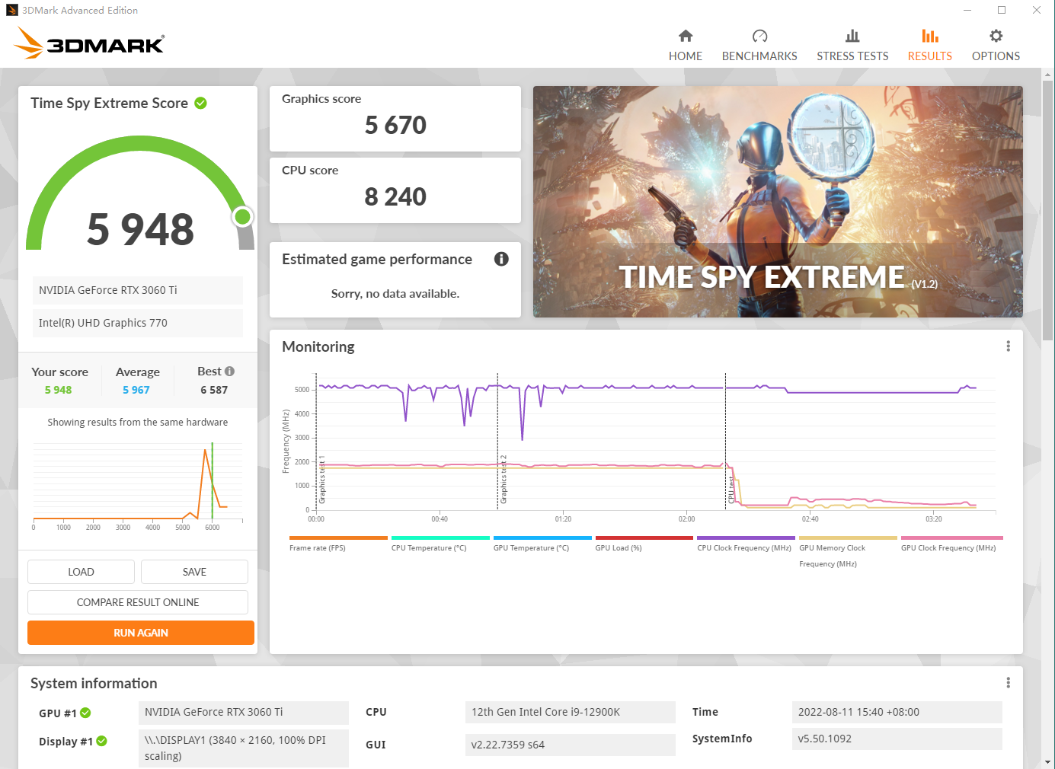Click the info icon next to Best score
The width and height of the screenshot is (1055, 769).
(231, 371)
